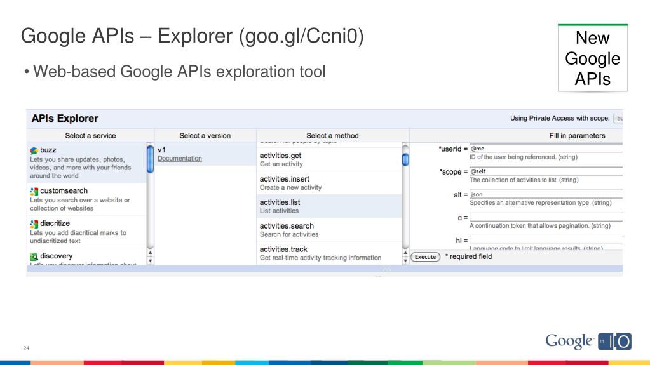Click the 'New Google APIs' badge

592,58
